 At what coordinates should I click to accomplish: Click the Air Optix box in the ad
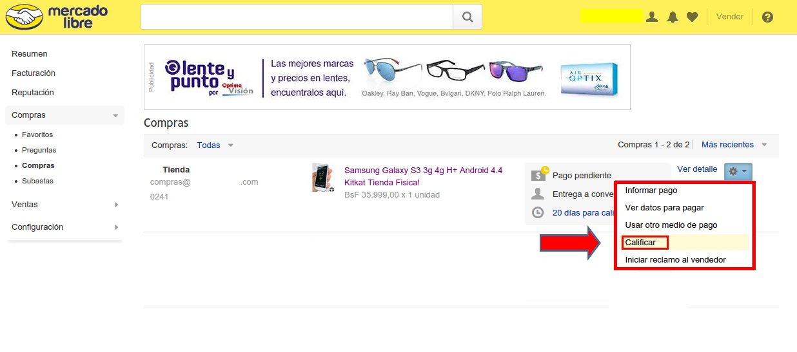pos(589,79)
